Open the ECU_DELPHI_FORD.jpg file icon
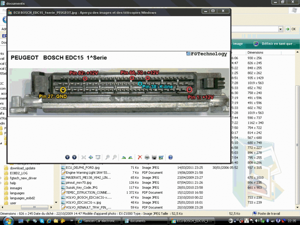Screen dimensions: 300x225 pos(63,168)
